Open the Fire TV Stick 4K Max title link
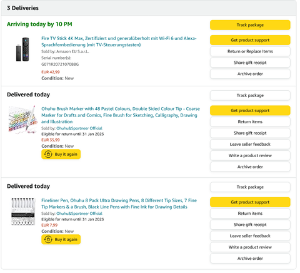This screenshot has height=273, width=300. pyautogui.click(x=119, y=41)
